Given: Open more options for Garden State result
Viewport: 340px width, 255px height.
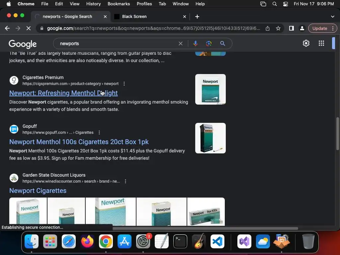Looking at the screenshot, I should pos(125,181).
